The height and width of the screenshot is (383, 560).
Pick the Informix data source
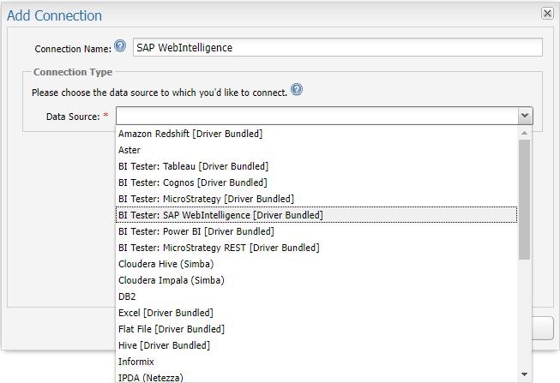(316, 362)
